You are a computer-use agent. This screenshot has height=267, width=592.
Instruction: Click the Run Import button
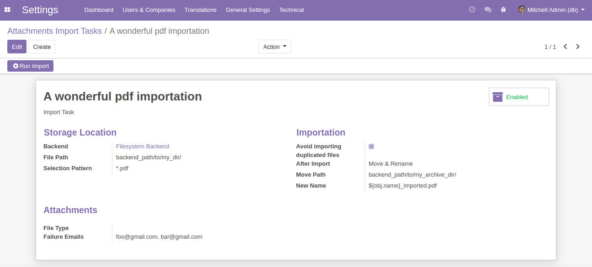31,66
